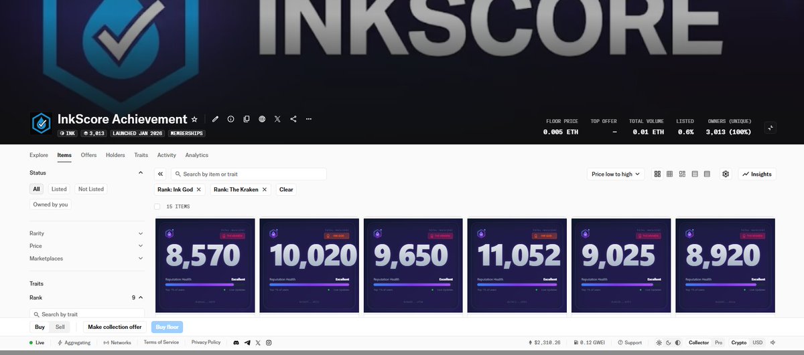Switch to list view icon
The height and width of the screenshot is (355, 804).
pos(695,174)
